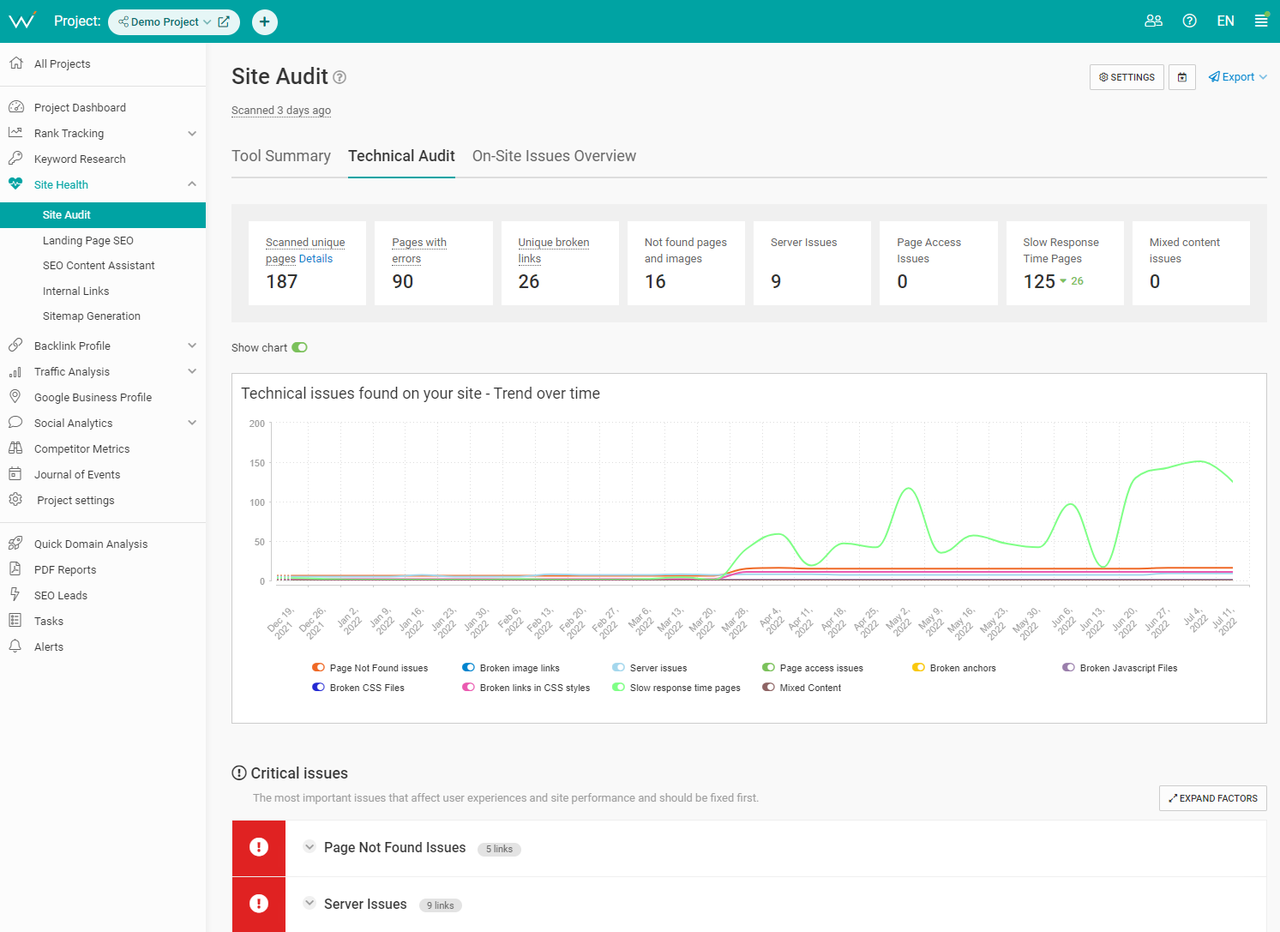Viewport: 1280px width, 932px height.
Task: Click the help question mark icon in header
Action: [x=1189, y=21]
